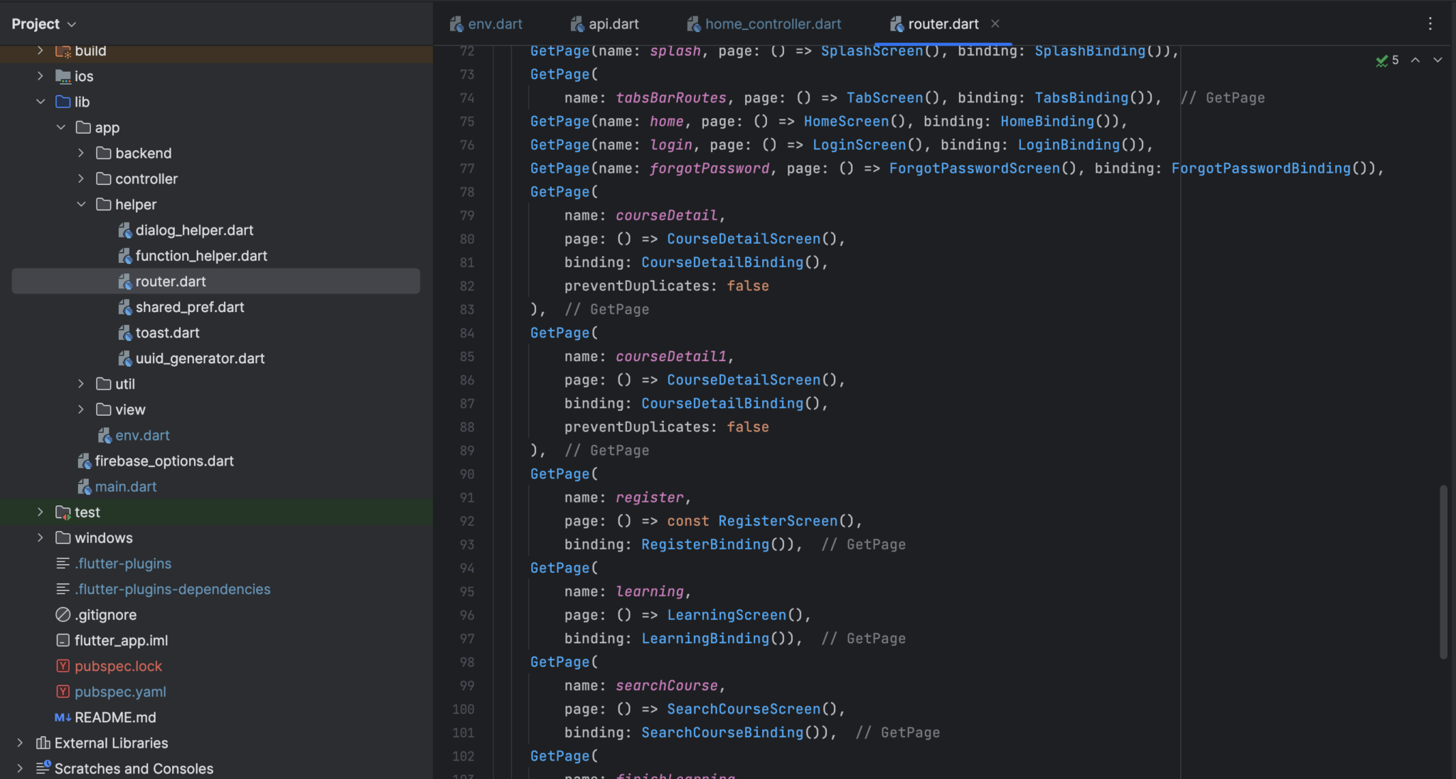Close the router.dart tab
The height and width of the screenshot is (779, 1456).
(995, 23)
